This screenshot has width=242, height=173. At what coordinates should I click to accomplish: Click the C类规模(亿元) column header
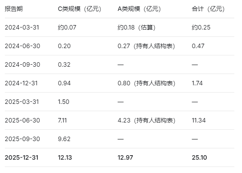point(79,9)
